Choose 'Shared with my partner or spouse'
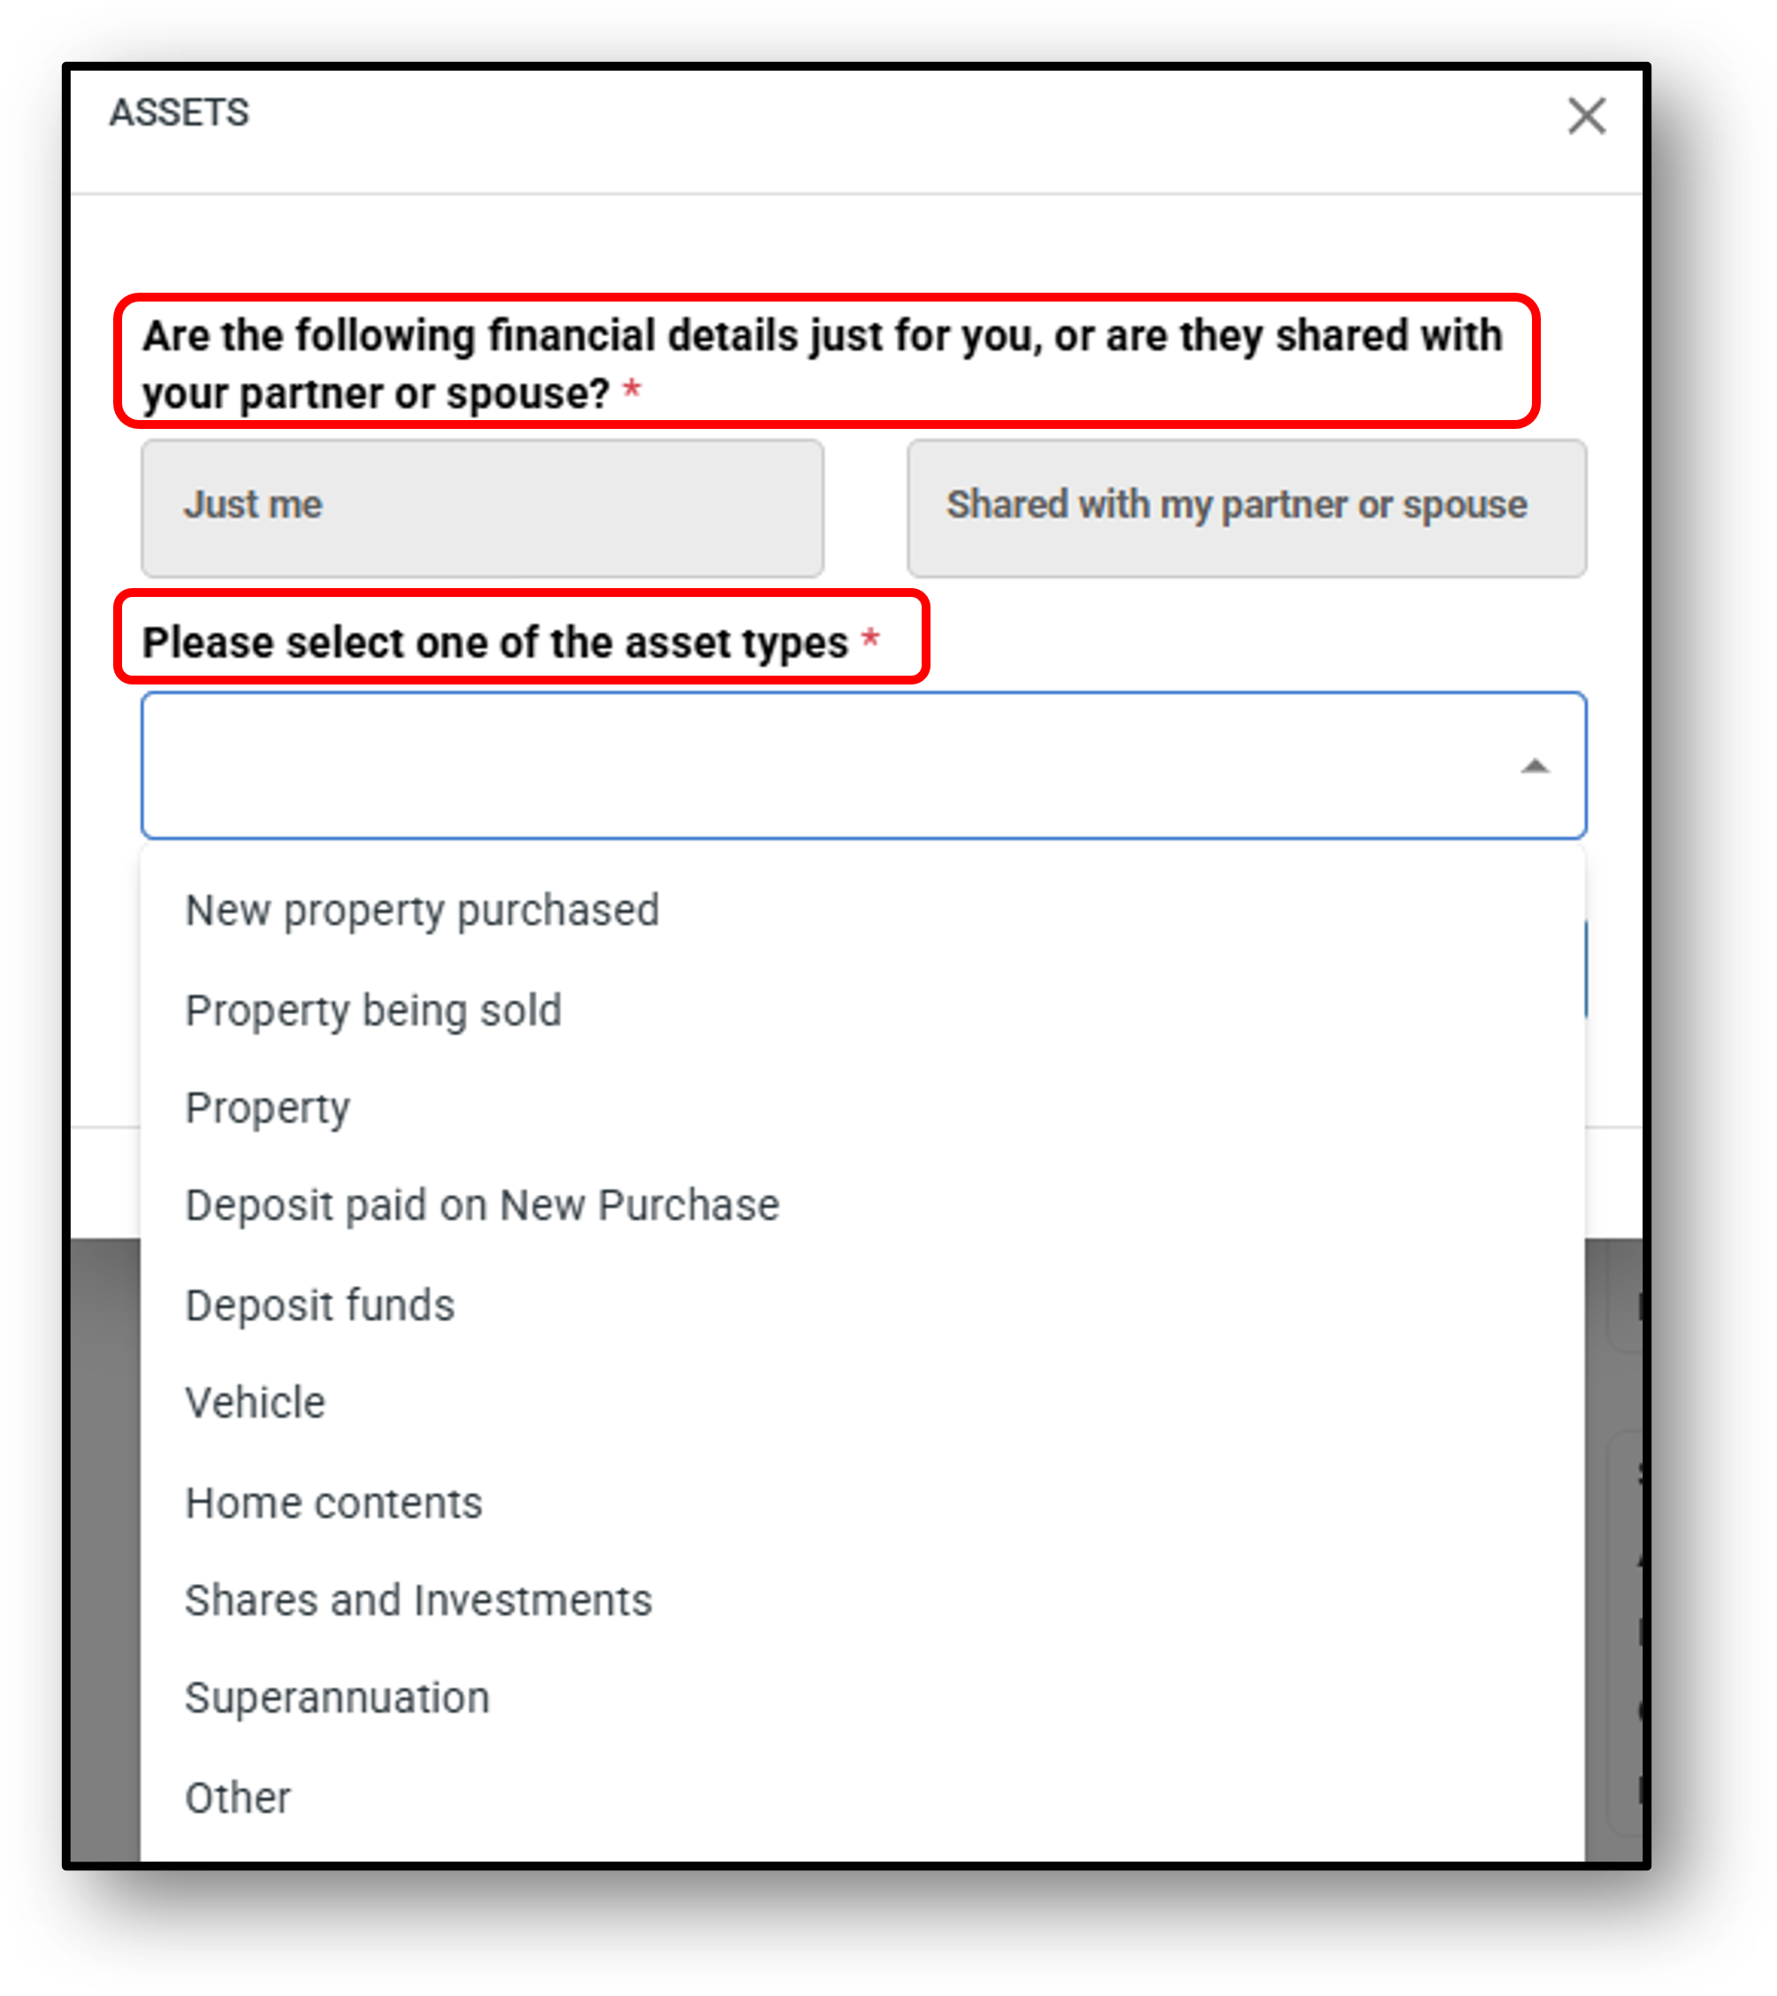1777x1996 pixels. [x=1245, y=507]
